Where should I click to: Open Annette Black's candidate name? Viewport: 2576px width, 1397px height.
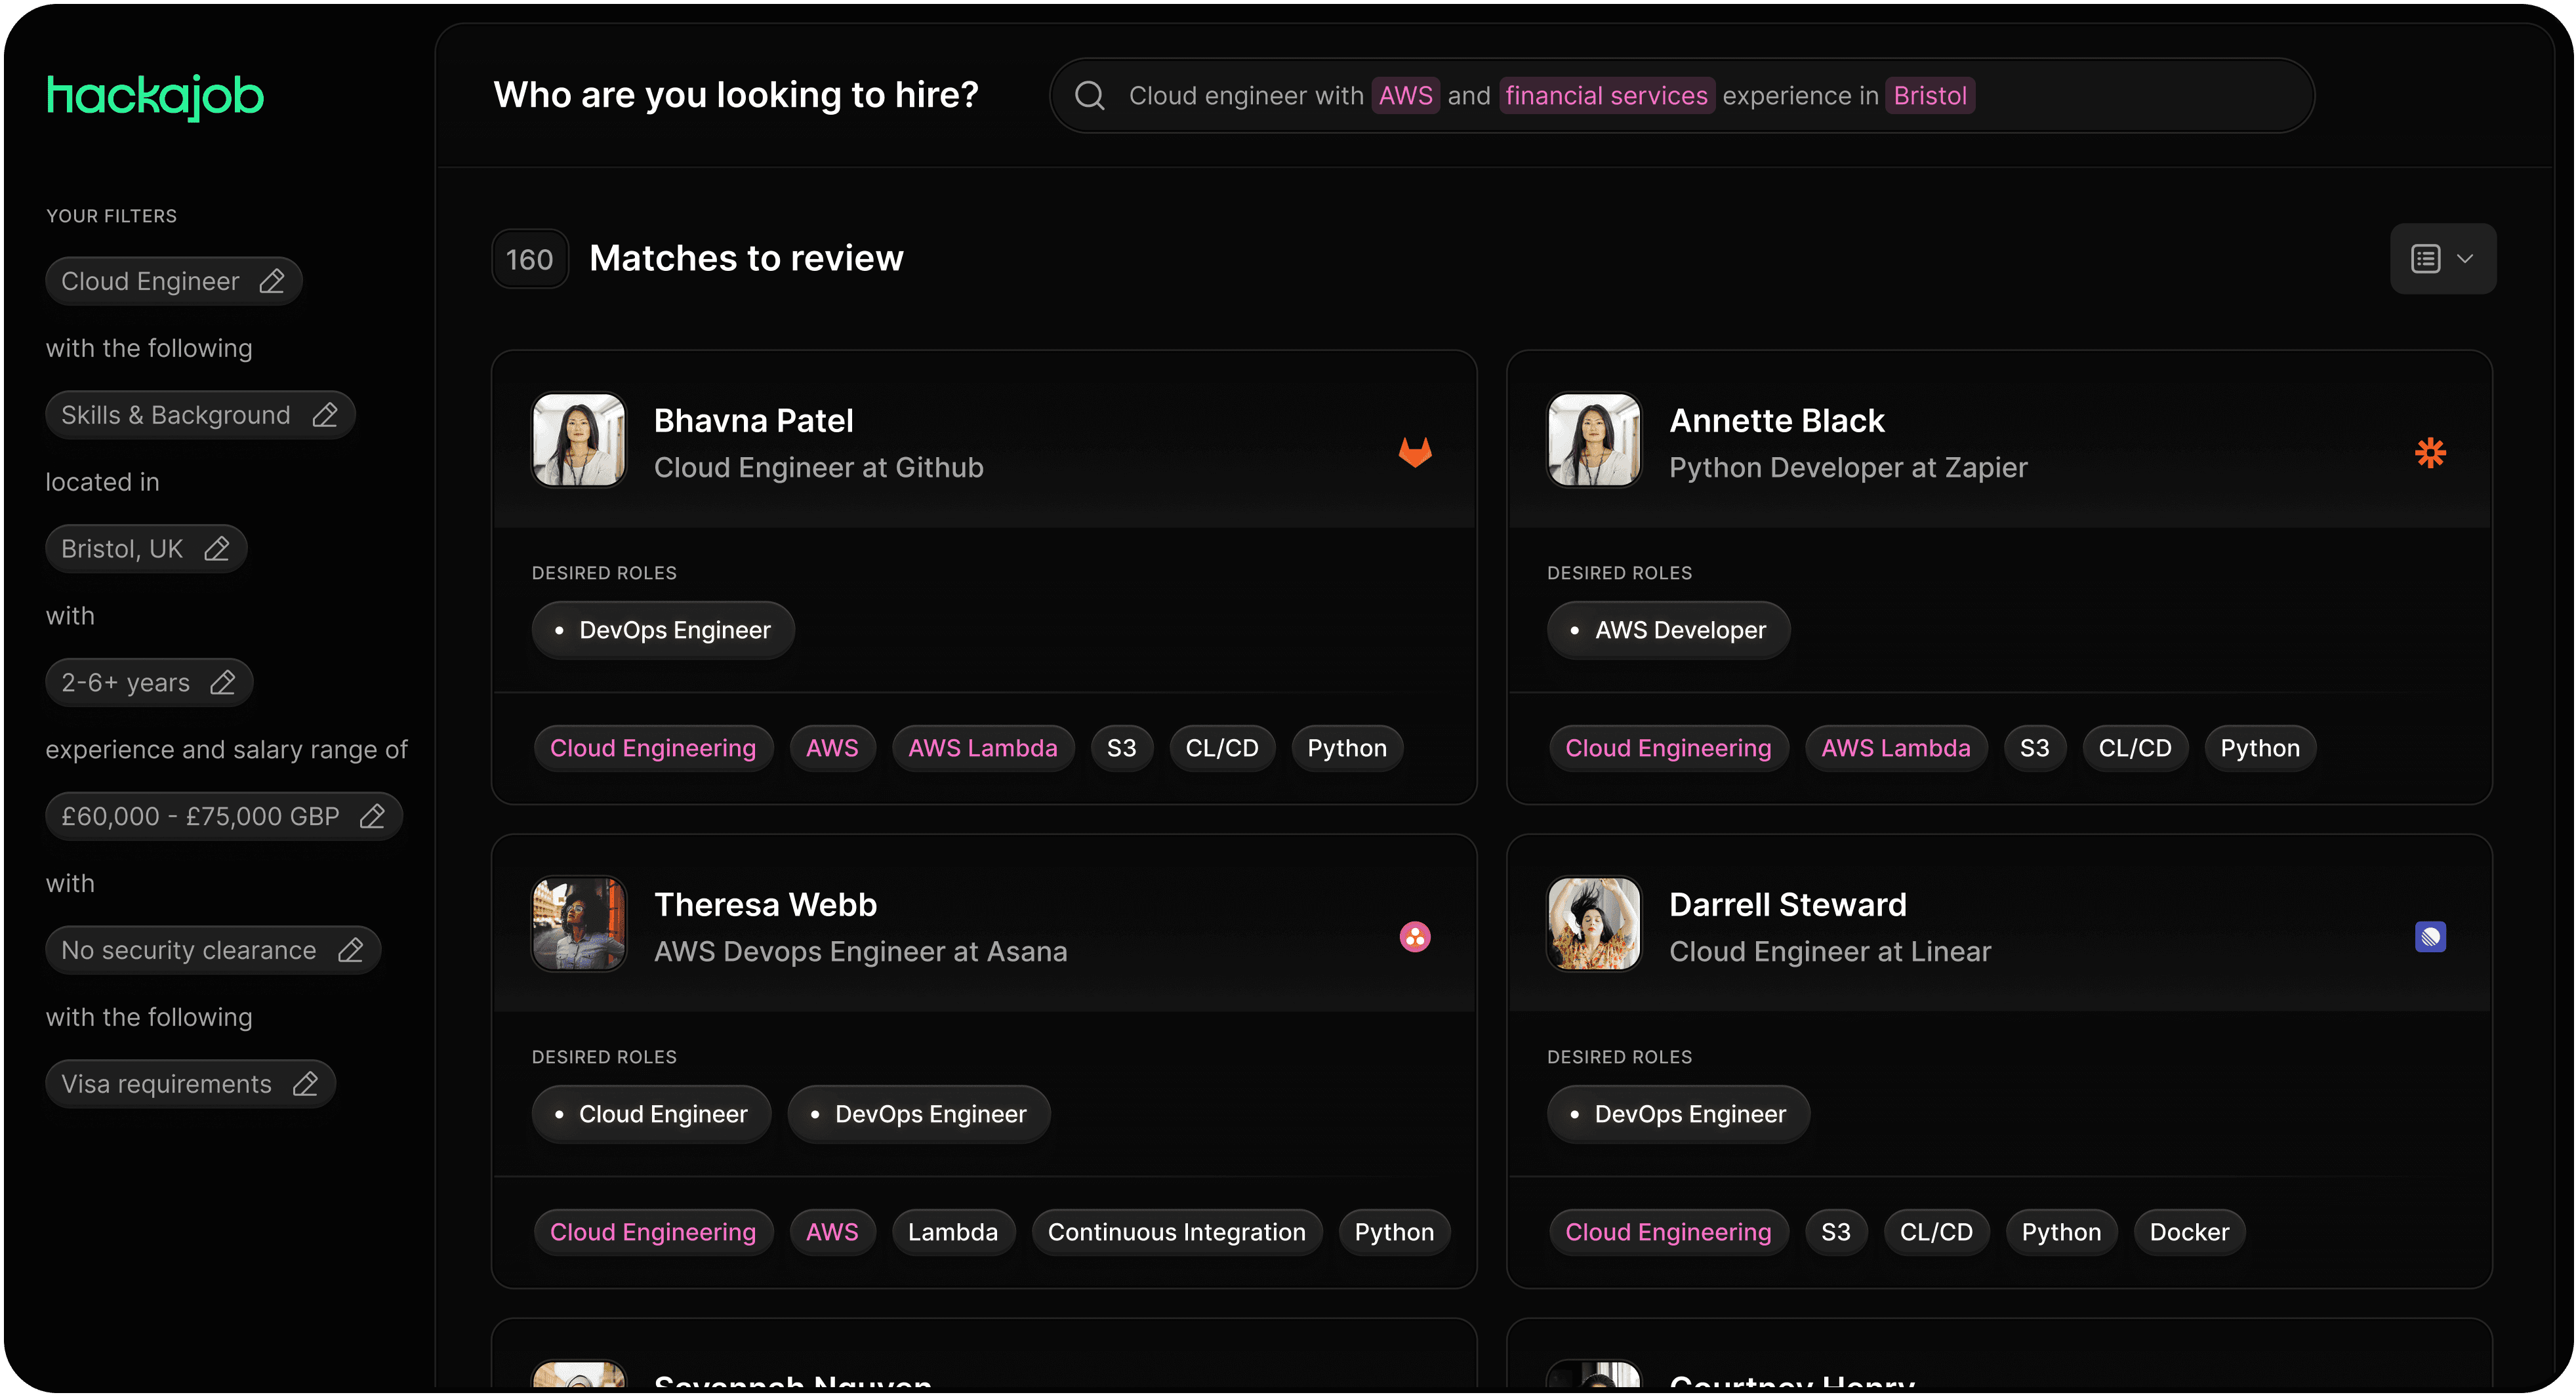pyautogui.click(x=1777, y=421)
